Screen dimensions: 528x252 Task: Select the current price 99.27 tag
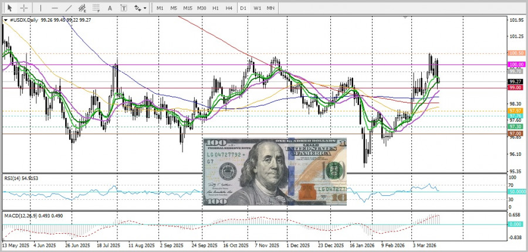coord(516,82)
